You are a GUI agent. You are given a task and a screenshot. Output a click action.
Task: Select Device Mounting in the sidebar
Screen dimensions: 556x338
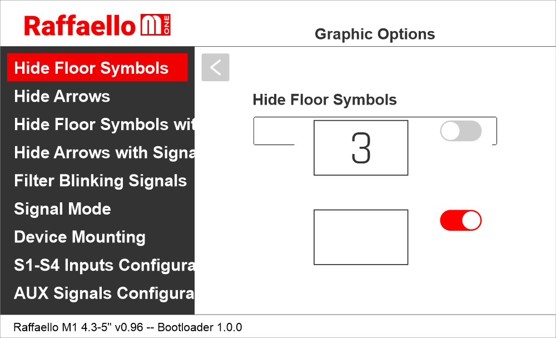(80, 237)
